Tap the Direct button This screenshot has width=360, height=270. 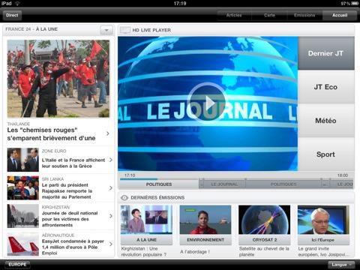click(x=12, y=15)
